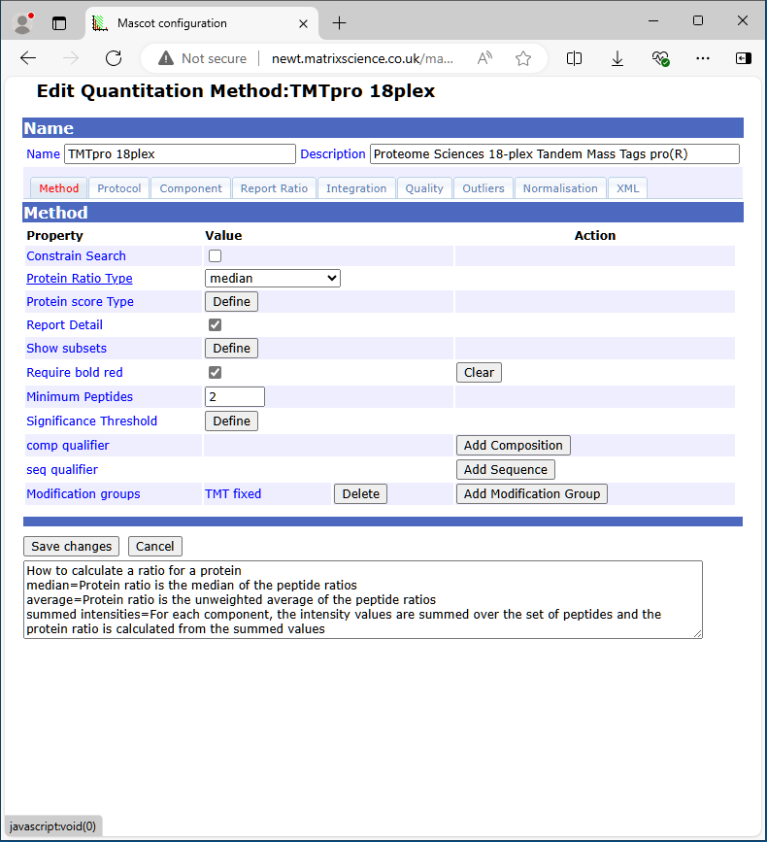The width and height of the screenshot is (767, 842).
Task: Open the TMT fixed modification group link
Action: (233, 494)
